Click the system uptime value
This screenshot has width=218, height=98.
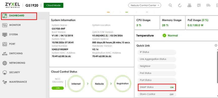pyautogui.click(x=111, y=43)
